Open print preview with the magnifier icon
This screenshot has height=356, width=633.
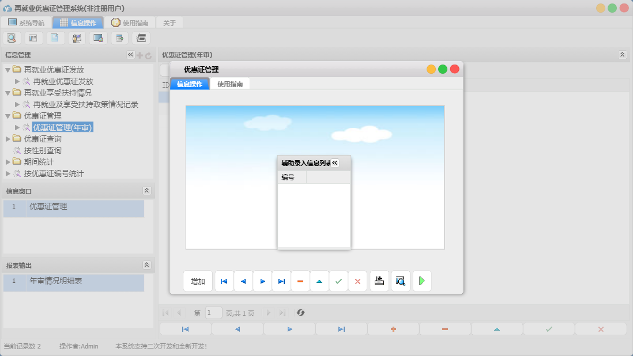pos(401,281)
